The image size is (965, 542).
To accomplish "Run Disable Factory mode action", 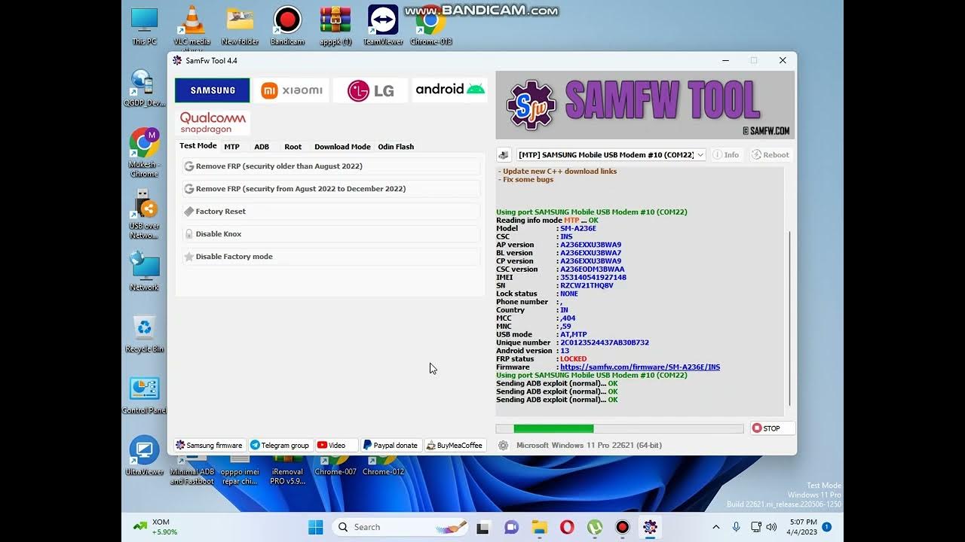I will (331, 257).
